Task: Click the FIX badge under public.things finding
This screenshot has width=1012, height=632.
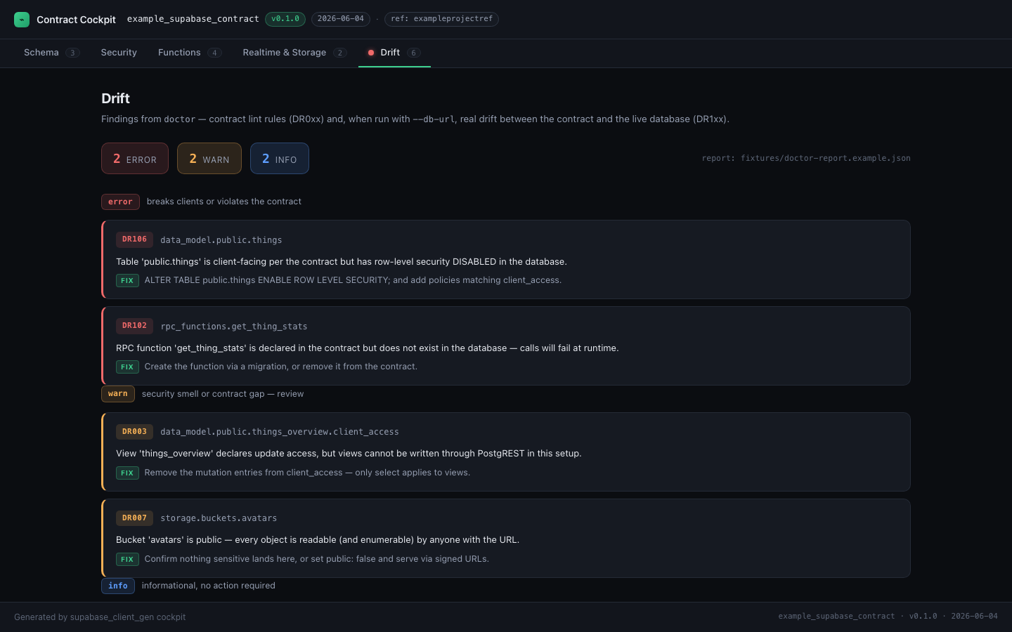Action: coord(127,281)
